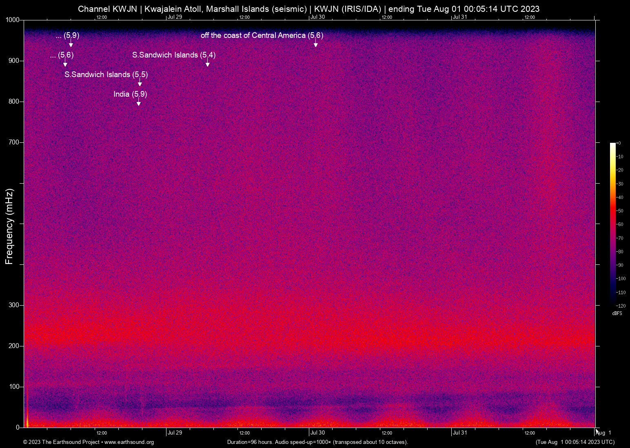
Task: Click the 'S.Sandwich Islands (5.5)' text label
Action: 106,75
